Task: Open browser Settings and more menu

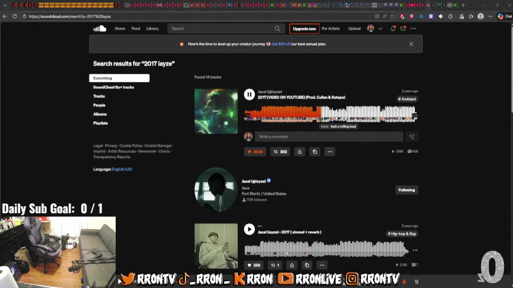Action: pos(490,16)
